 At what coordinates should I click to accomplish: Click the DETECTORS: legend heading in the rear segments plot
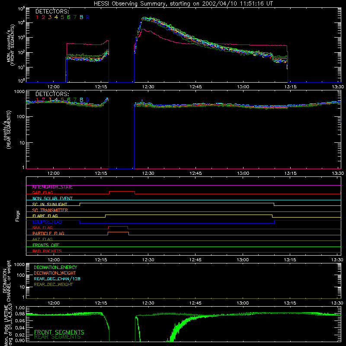(52, 94)
